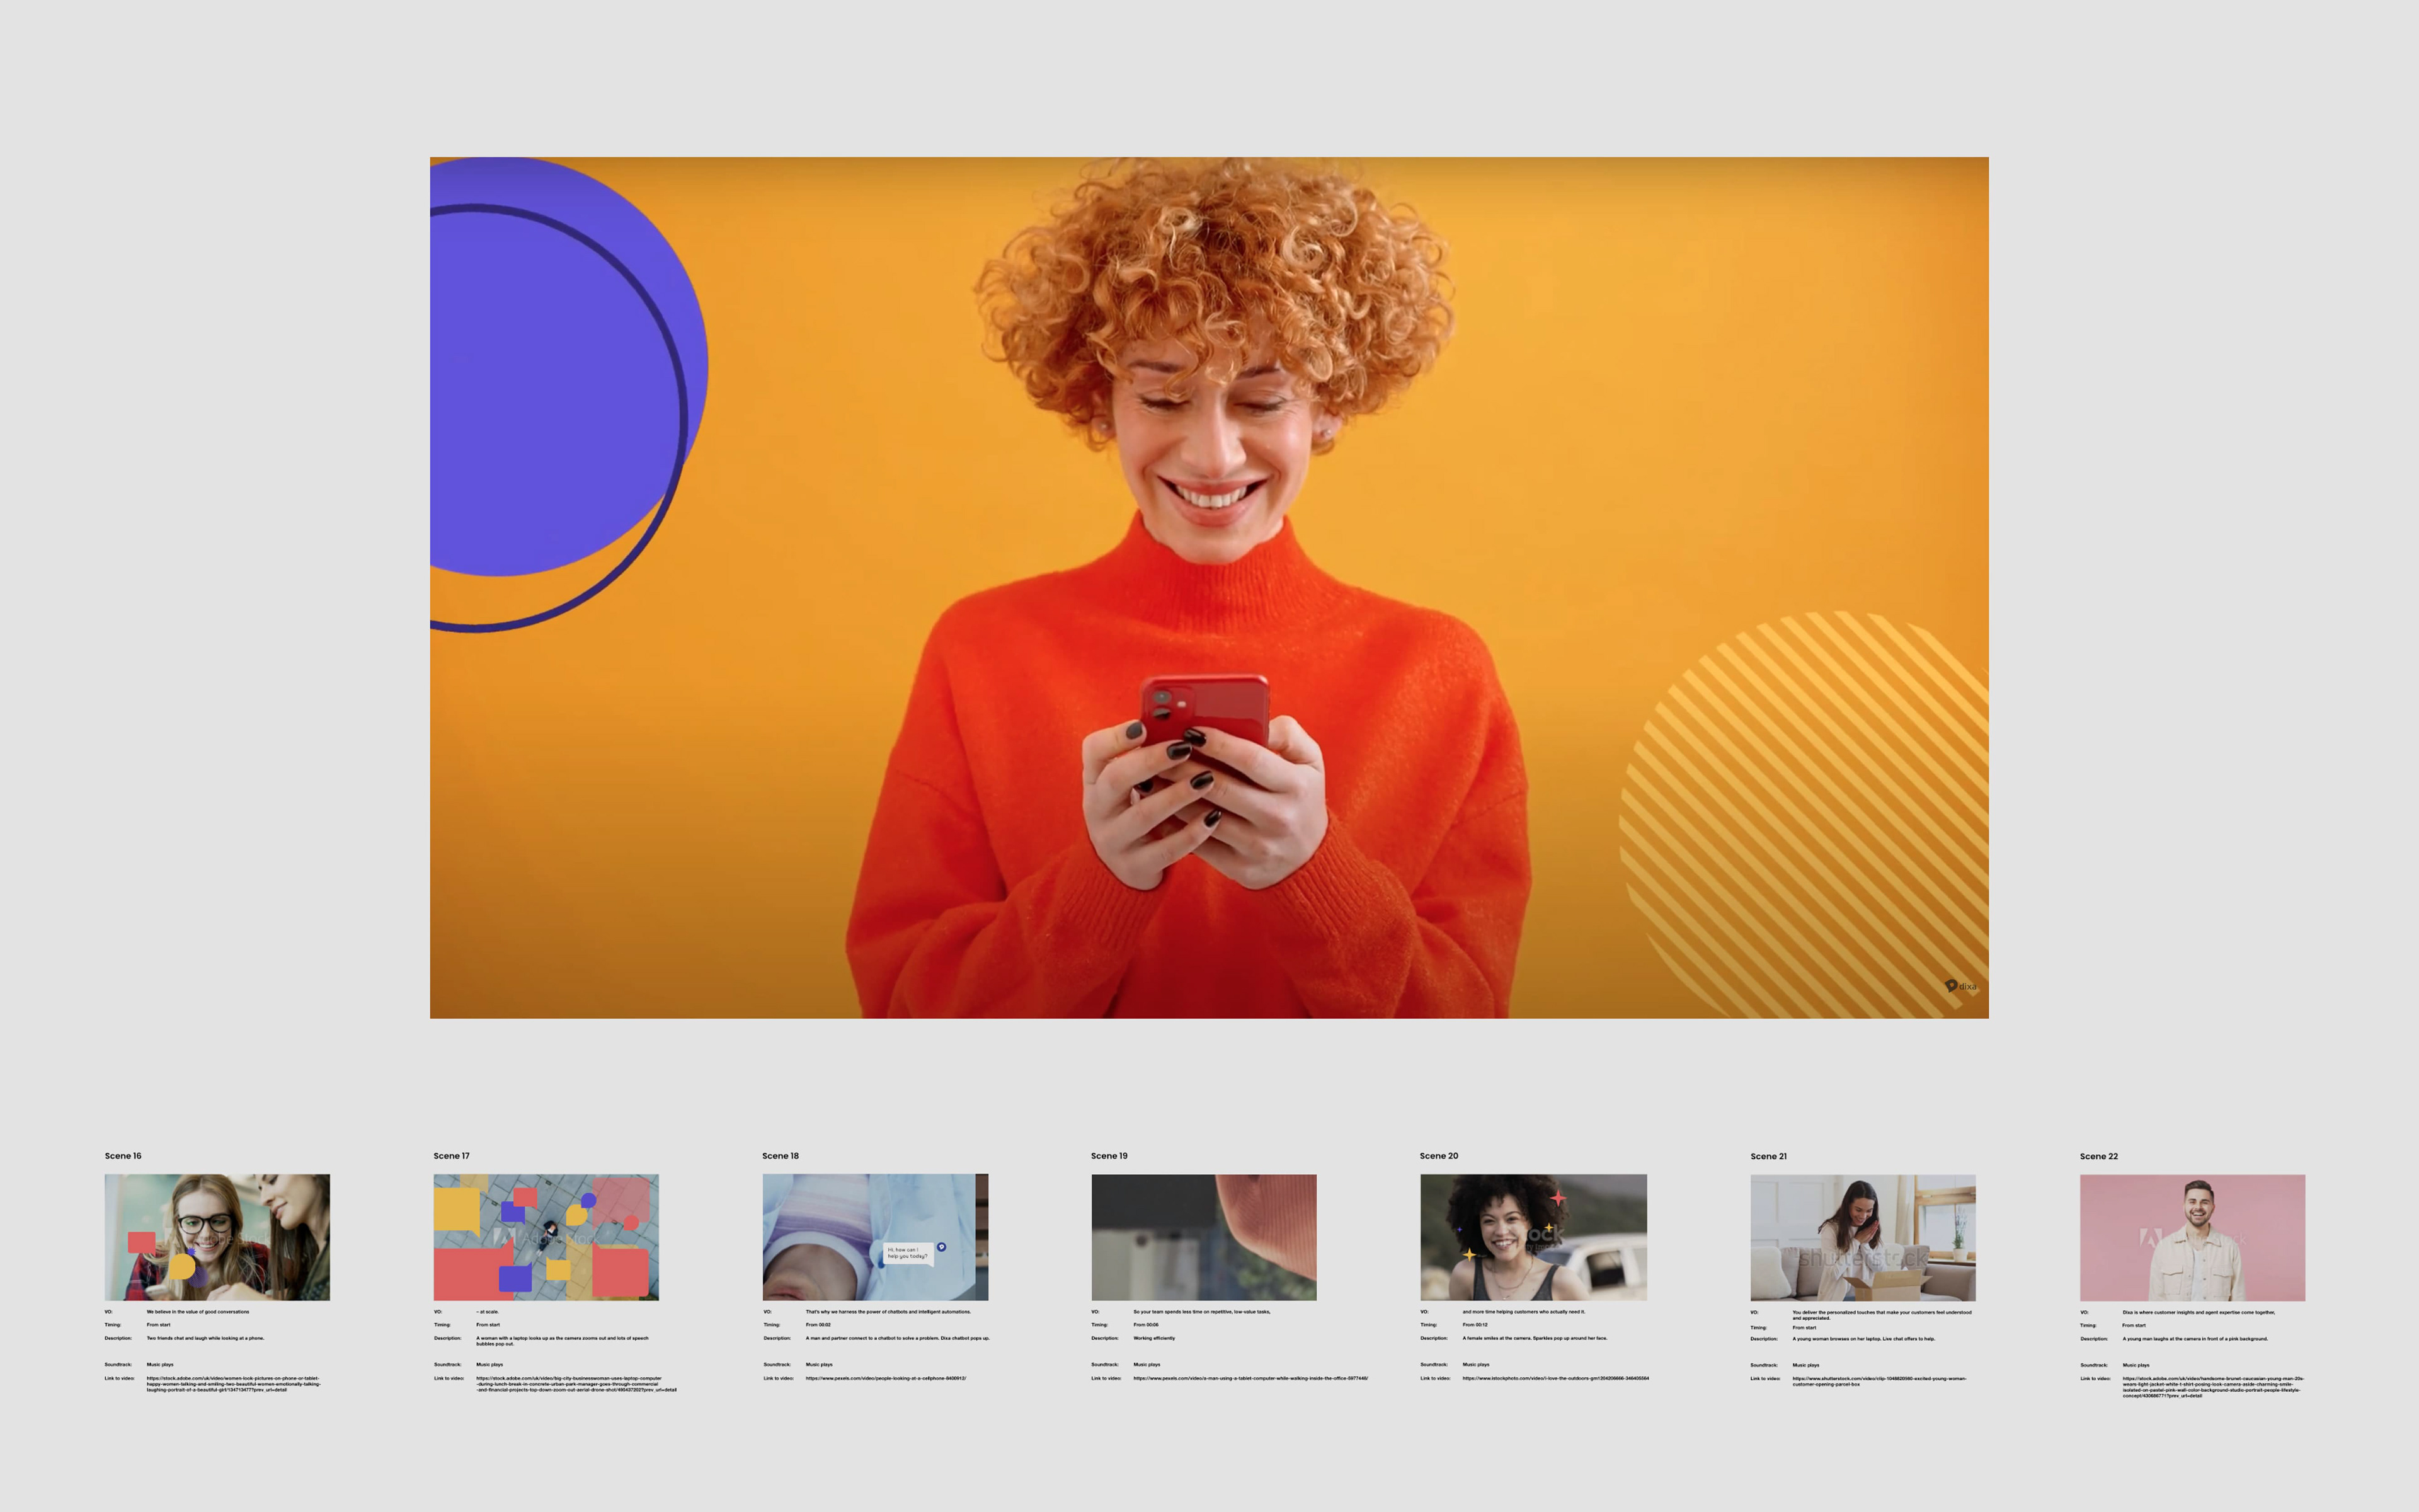Screen dimensions: 2419x1512
Task: Click Scene 19 timing "From 00:06"
Action: tap(1145, 1325)
